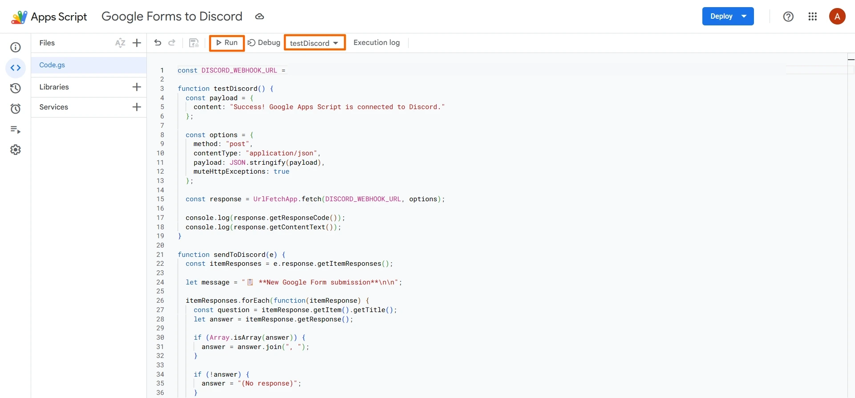Screen dimensions: 855x398
Task: Click code line with DISCORD_WEBHOOK_URL constant
Action: click(231, 70)
